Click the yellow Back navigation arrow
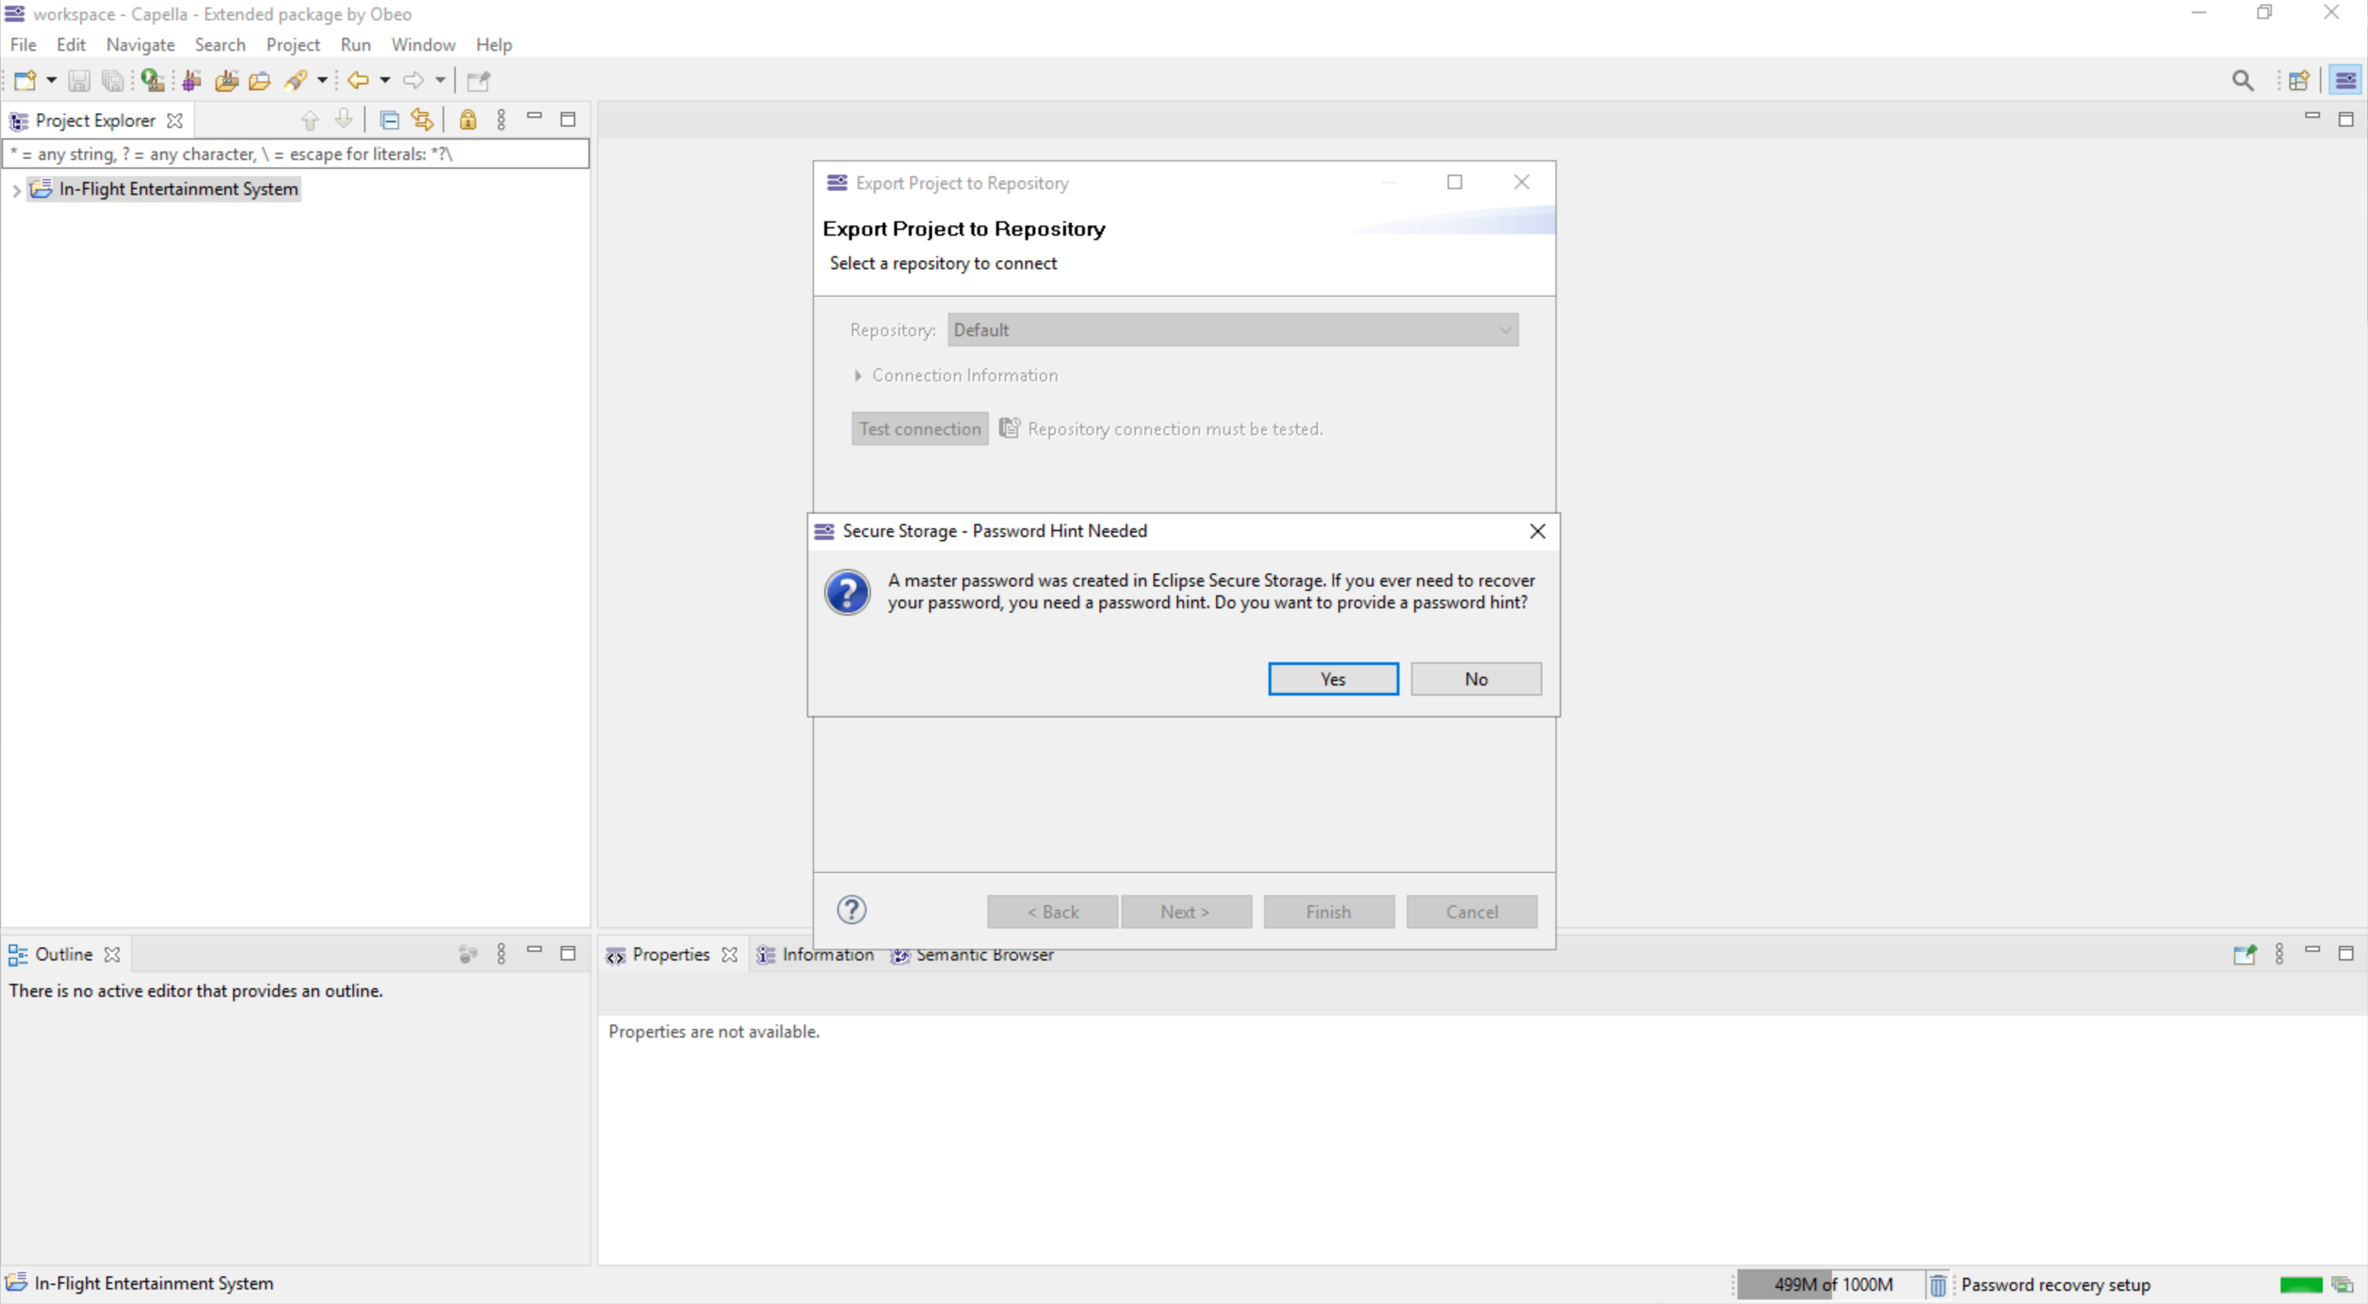This screenshot has height=1304, width=2368. coord(358,81)
